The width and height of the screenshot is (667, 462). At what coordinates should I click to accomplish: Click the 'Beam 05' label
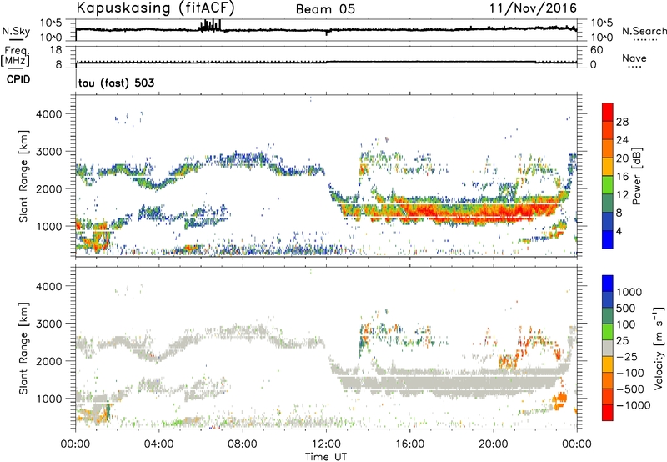(x=325, y=9)
